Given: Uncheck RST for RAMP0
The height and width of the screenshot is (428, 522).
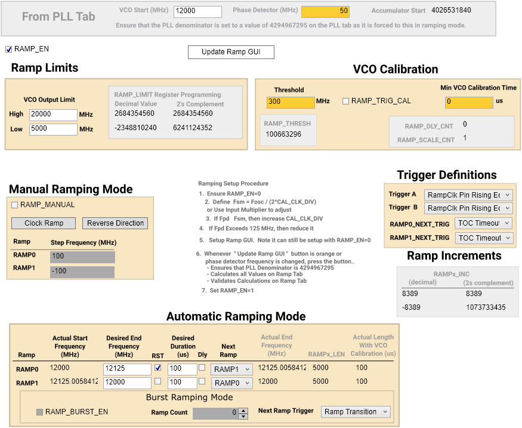Looking at the screenshot, I should pos(158,367).
